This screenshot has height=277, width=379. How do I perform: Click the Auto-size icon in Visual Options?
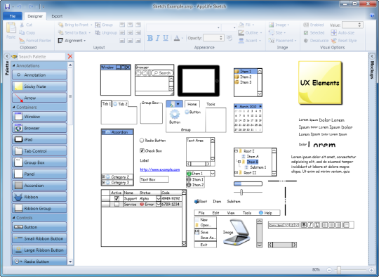coord(333,32)
